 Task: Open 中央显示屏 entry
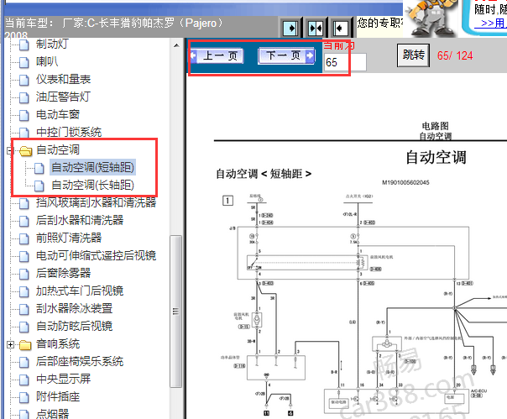pos(63,379)
